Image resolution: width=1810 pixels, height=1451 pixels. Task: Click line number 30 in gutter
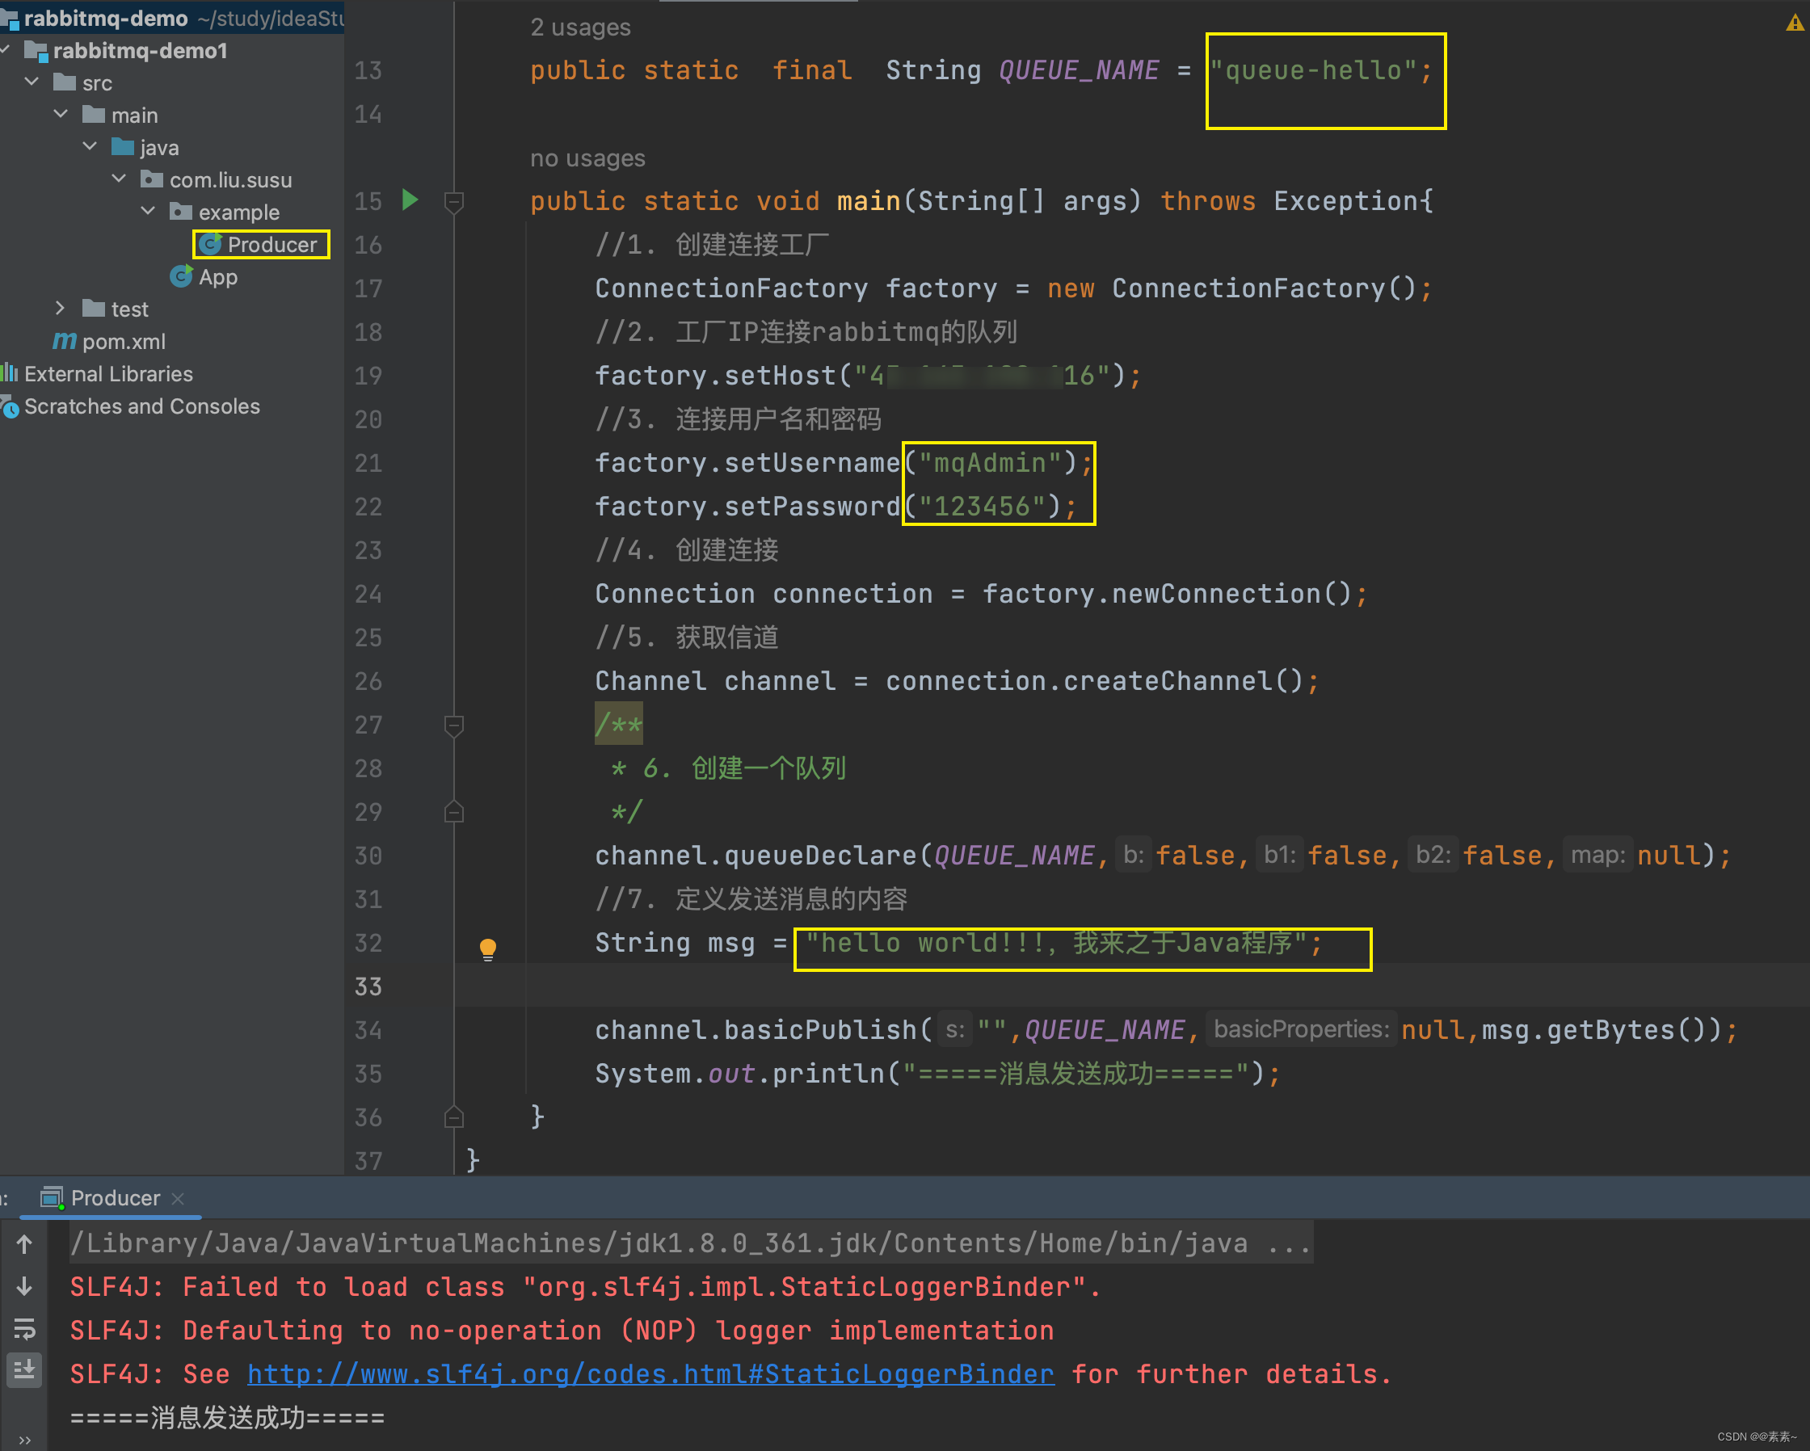point(368,856)
